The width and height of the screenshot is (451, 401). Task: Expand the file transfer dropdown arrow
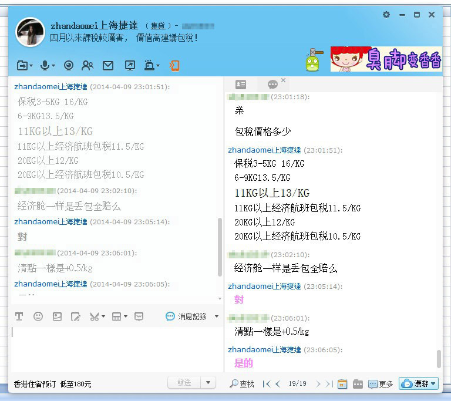[31, 66]
